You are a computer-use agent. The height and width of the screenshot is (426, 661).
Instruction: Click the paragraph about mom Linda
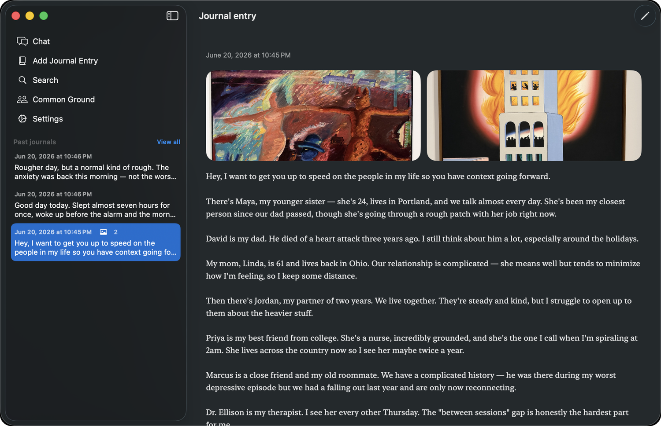423,270
